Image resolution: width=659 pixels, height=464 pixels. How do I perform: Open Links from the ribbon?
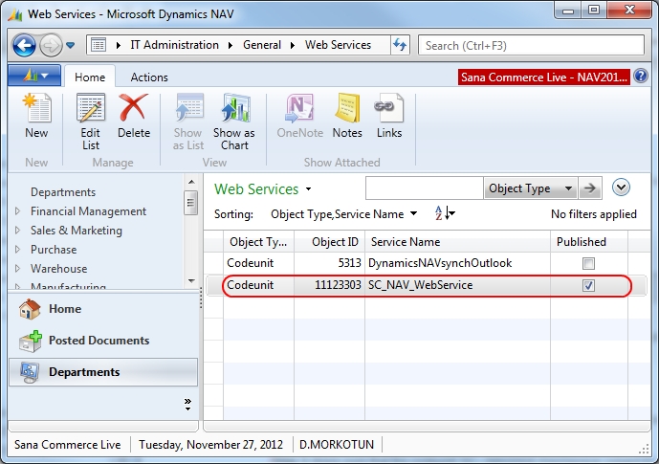click(389, 117)
